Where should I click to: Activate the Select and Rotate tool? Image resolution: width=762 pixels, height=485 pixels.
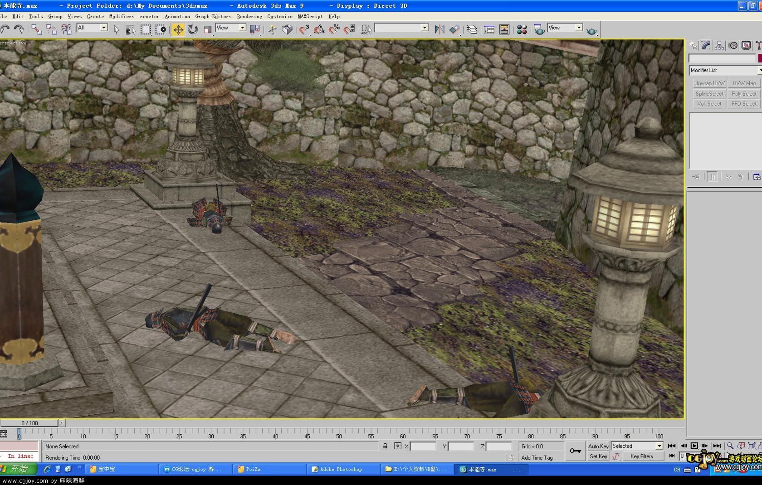click(x=193, y=29)
